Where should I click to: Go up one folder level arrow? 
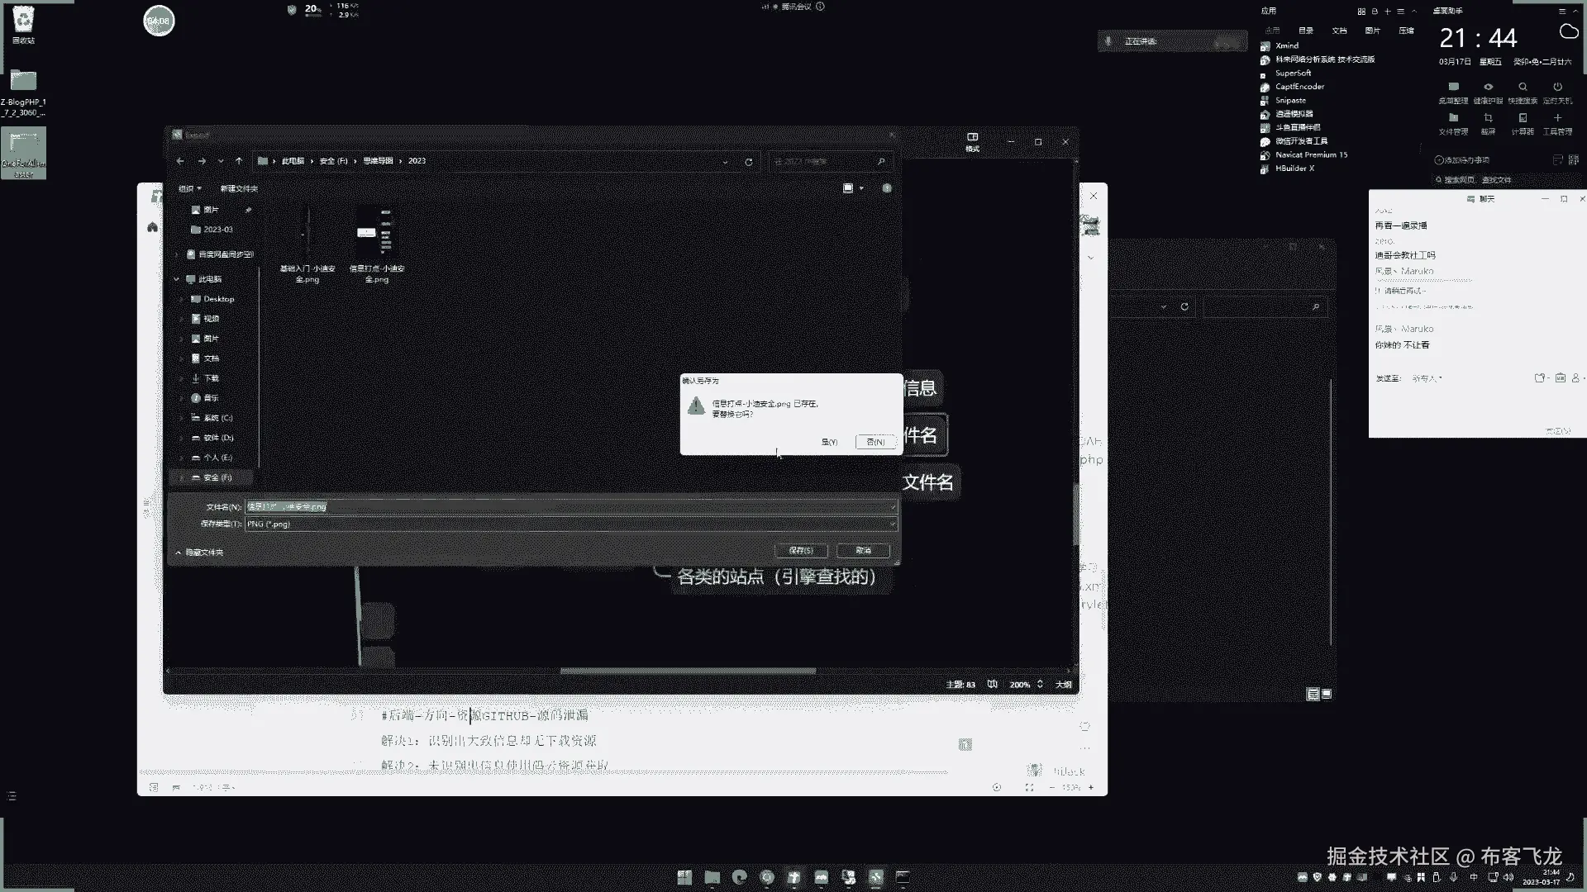(239, 161)
